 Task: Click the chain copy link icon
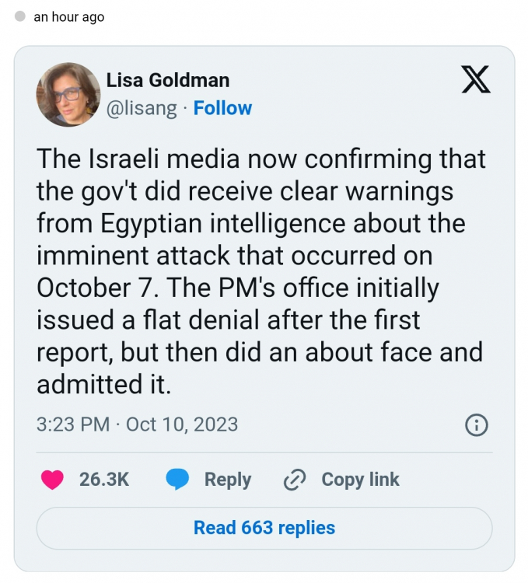(294, 480)
